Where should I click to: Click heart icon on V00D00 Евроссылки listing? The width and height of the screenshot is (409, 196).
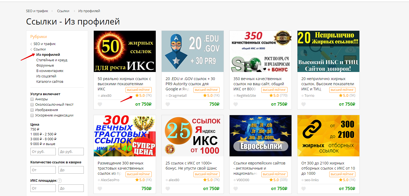(235, 189)
